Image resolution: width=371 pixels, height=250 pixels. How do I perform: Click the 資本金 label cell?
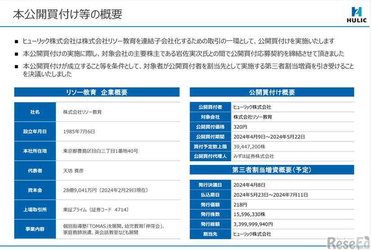coord(35,190)
